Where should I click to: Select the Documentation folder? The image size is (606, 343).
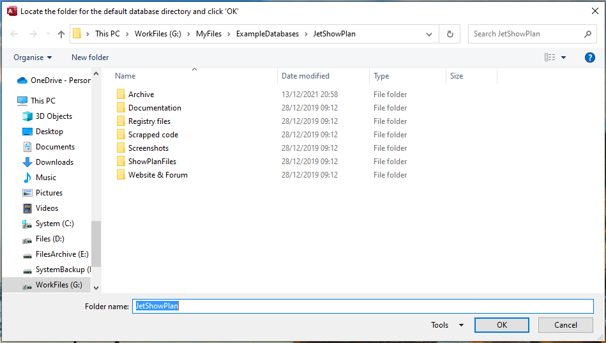[x=155, y=108]
